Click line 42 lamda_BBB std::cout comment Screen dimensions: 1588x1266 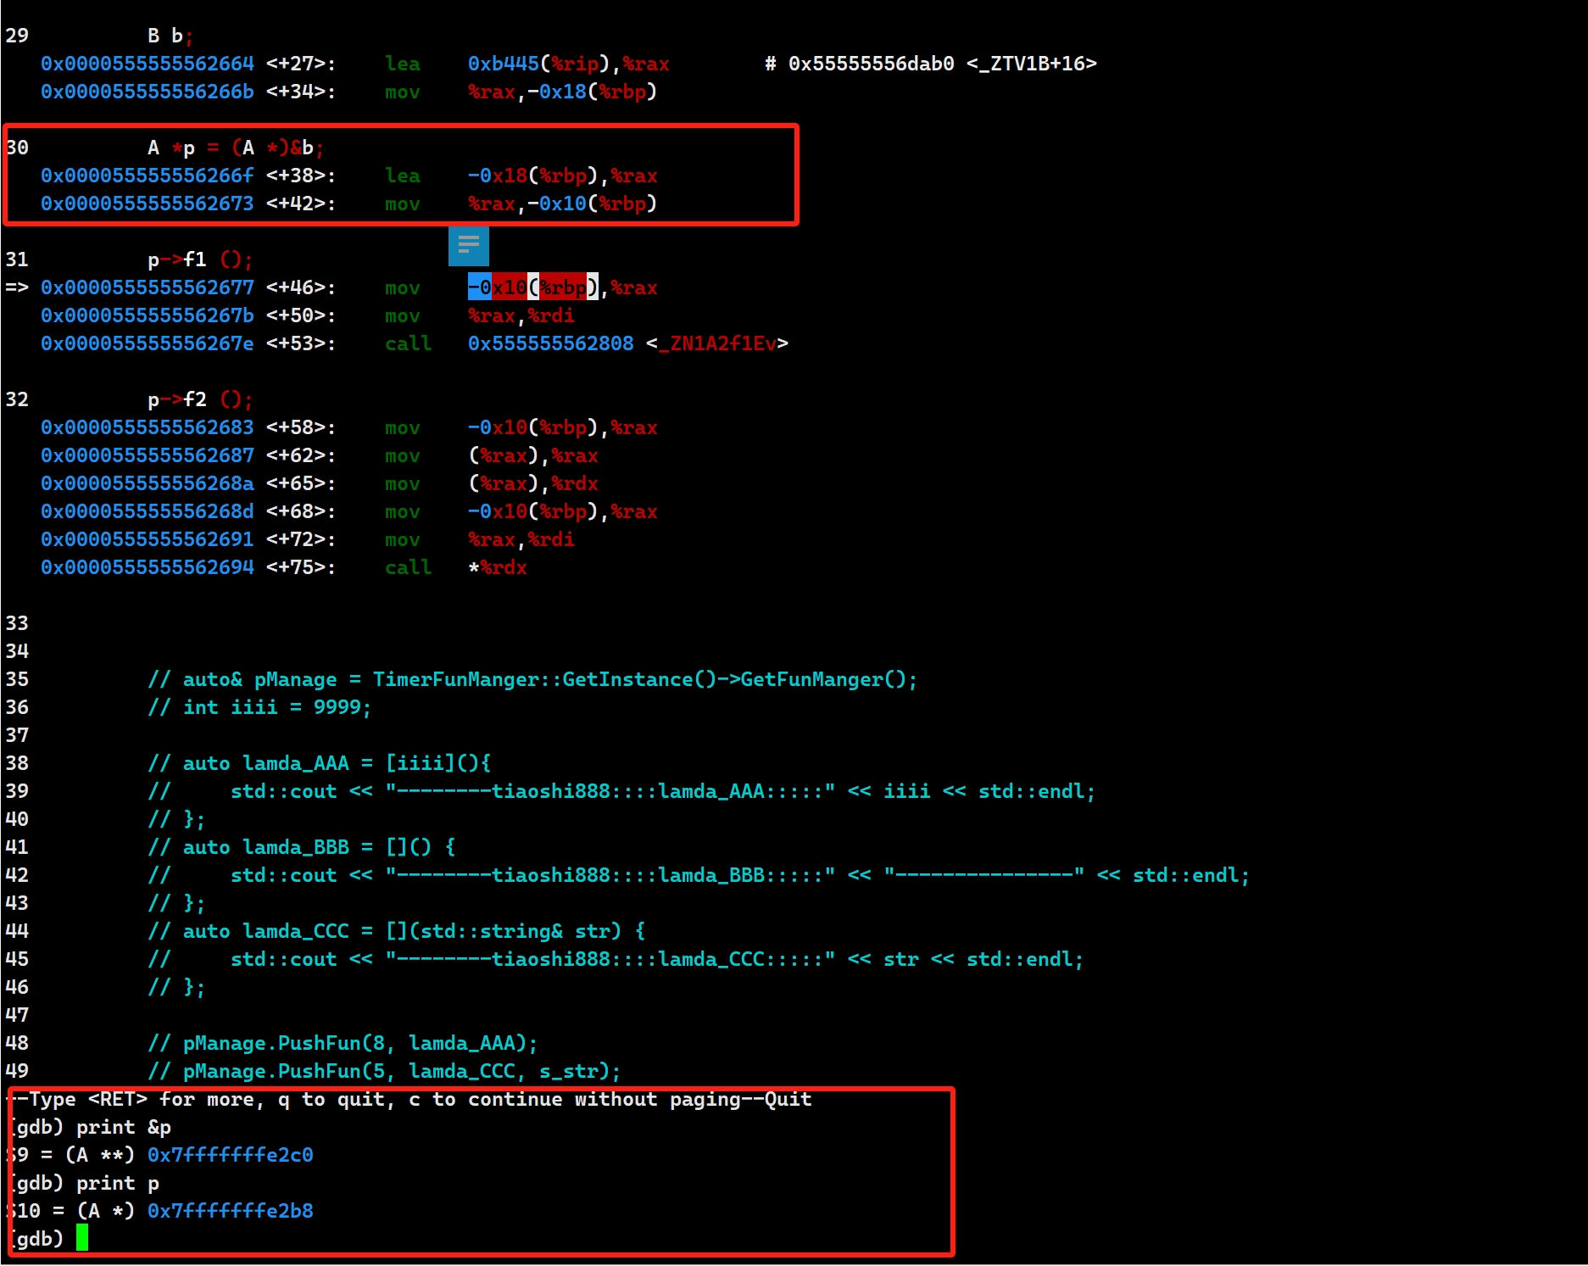click(699, 875)
